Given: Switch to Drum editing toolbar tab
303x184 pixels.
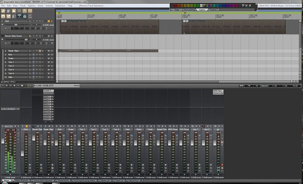Looking at the screenshot, I should pos(189,10).
